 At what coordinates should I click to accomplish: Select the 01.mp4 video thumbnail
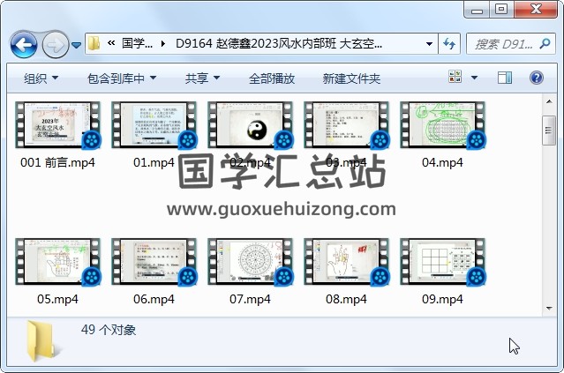154,125
